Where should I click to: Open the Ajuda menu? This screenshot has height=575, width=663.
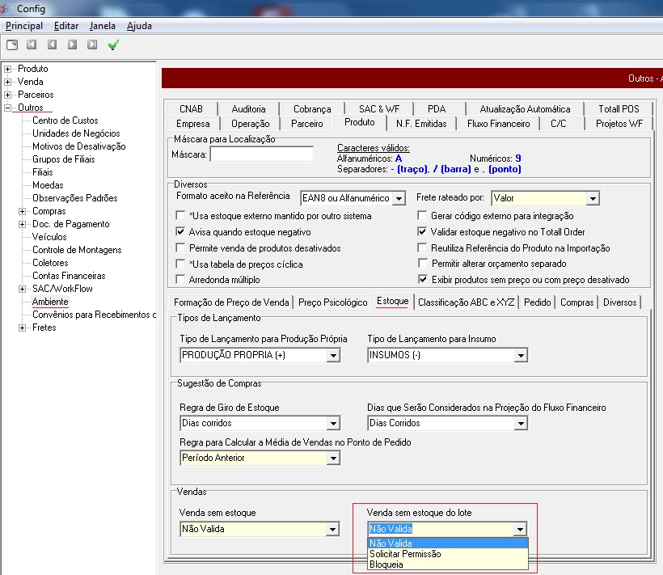click(x=139, y=26)
